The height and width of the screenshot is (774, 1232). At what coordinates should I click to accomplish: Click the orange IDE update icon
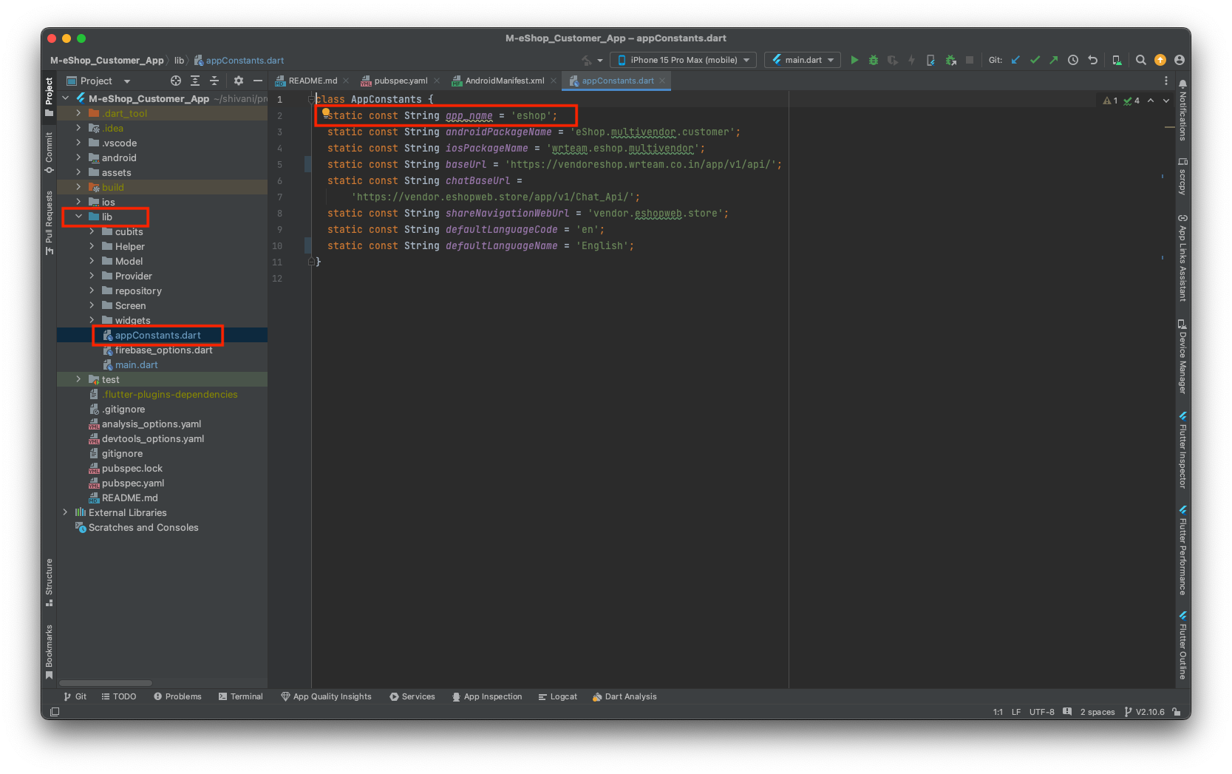point(1160,60)
